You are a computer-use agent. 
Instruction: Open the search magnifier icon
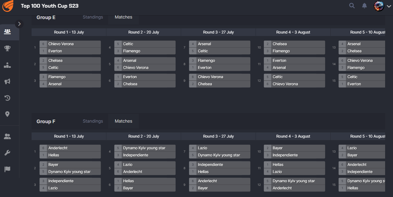pos(352,6)
